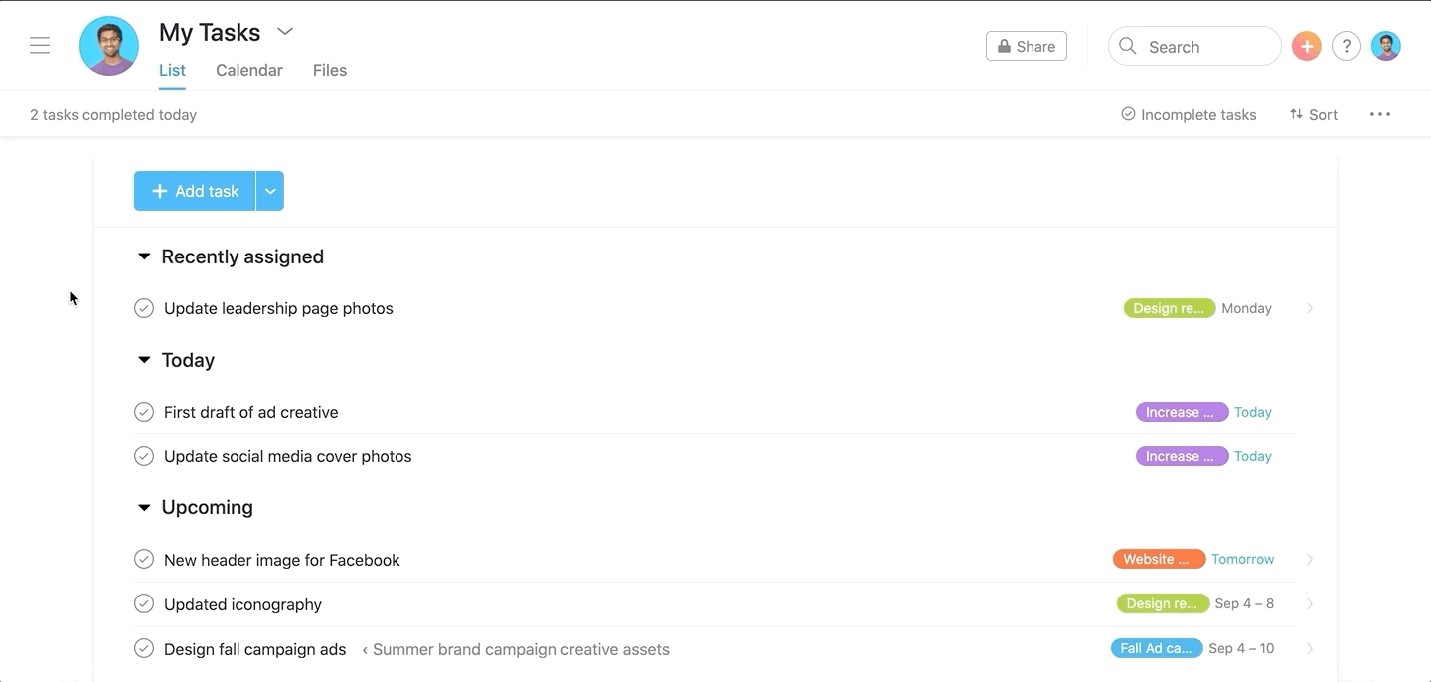Viewport: 1431px width, 682px height.
Task: Open details chevron for leadership page photos
Action: point(1310,308)
